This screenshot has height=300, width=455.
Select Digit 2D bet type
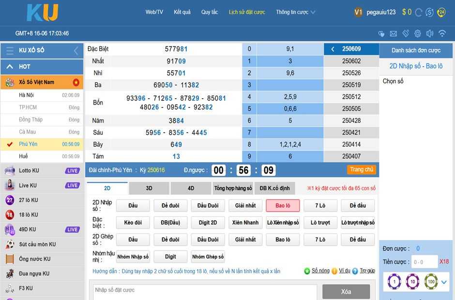[208, 223]
